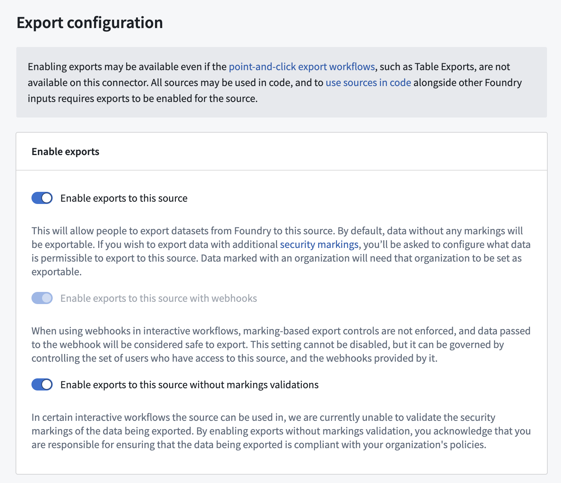Select the Enable exports to this source label
This screenshot has height=483, width=561.
124,198
